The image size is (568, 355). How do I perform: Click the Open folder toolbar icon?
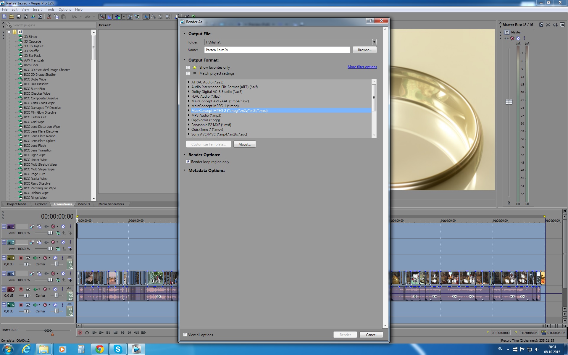[x=12, y=17]
